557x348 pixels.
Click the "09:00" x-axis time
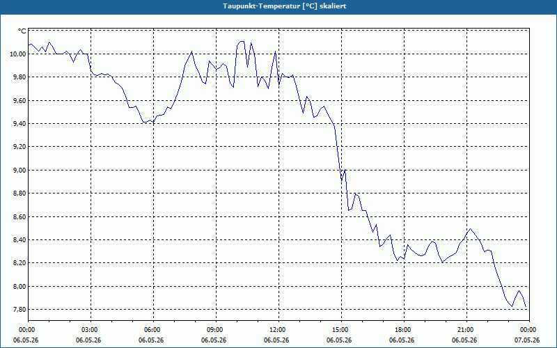(x=216, y=330)
